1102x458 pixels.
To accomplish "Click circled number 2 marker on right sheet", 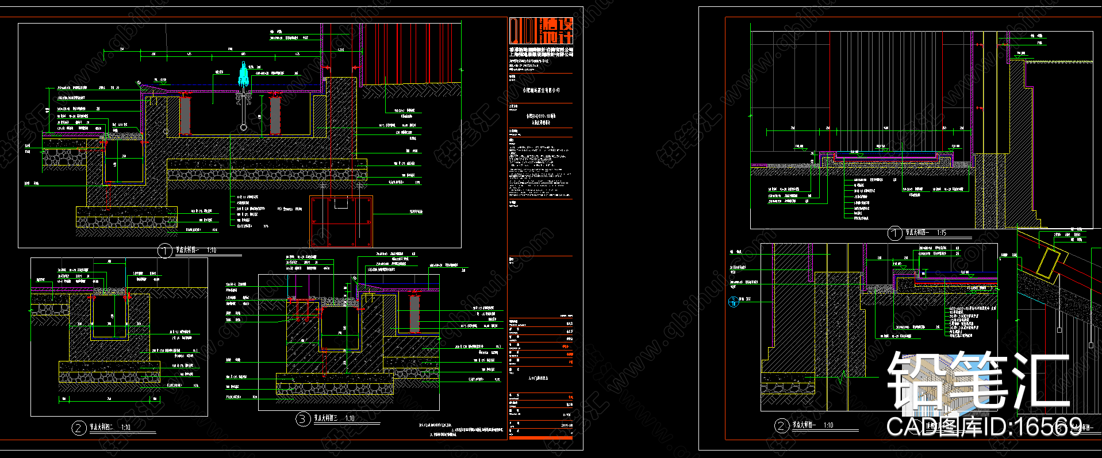I will [781, 426].
